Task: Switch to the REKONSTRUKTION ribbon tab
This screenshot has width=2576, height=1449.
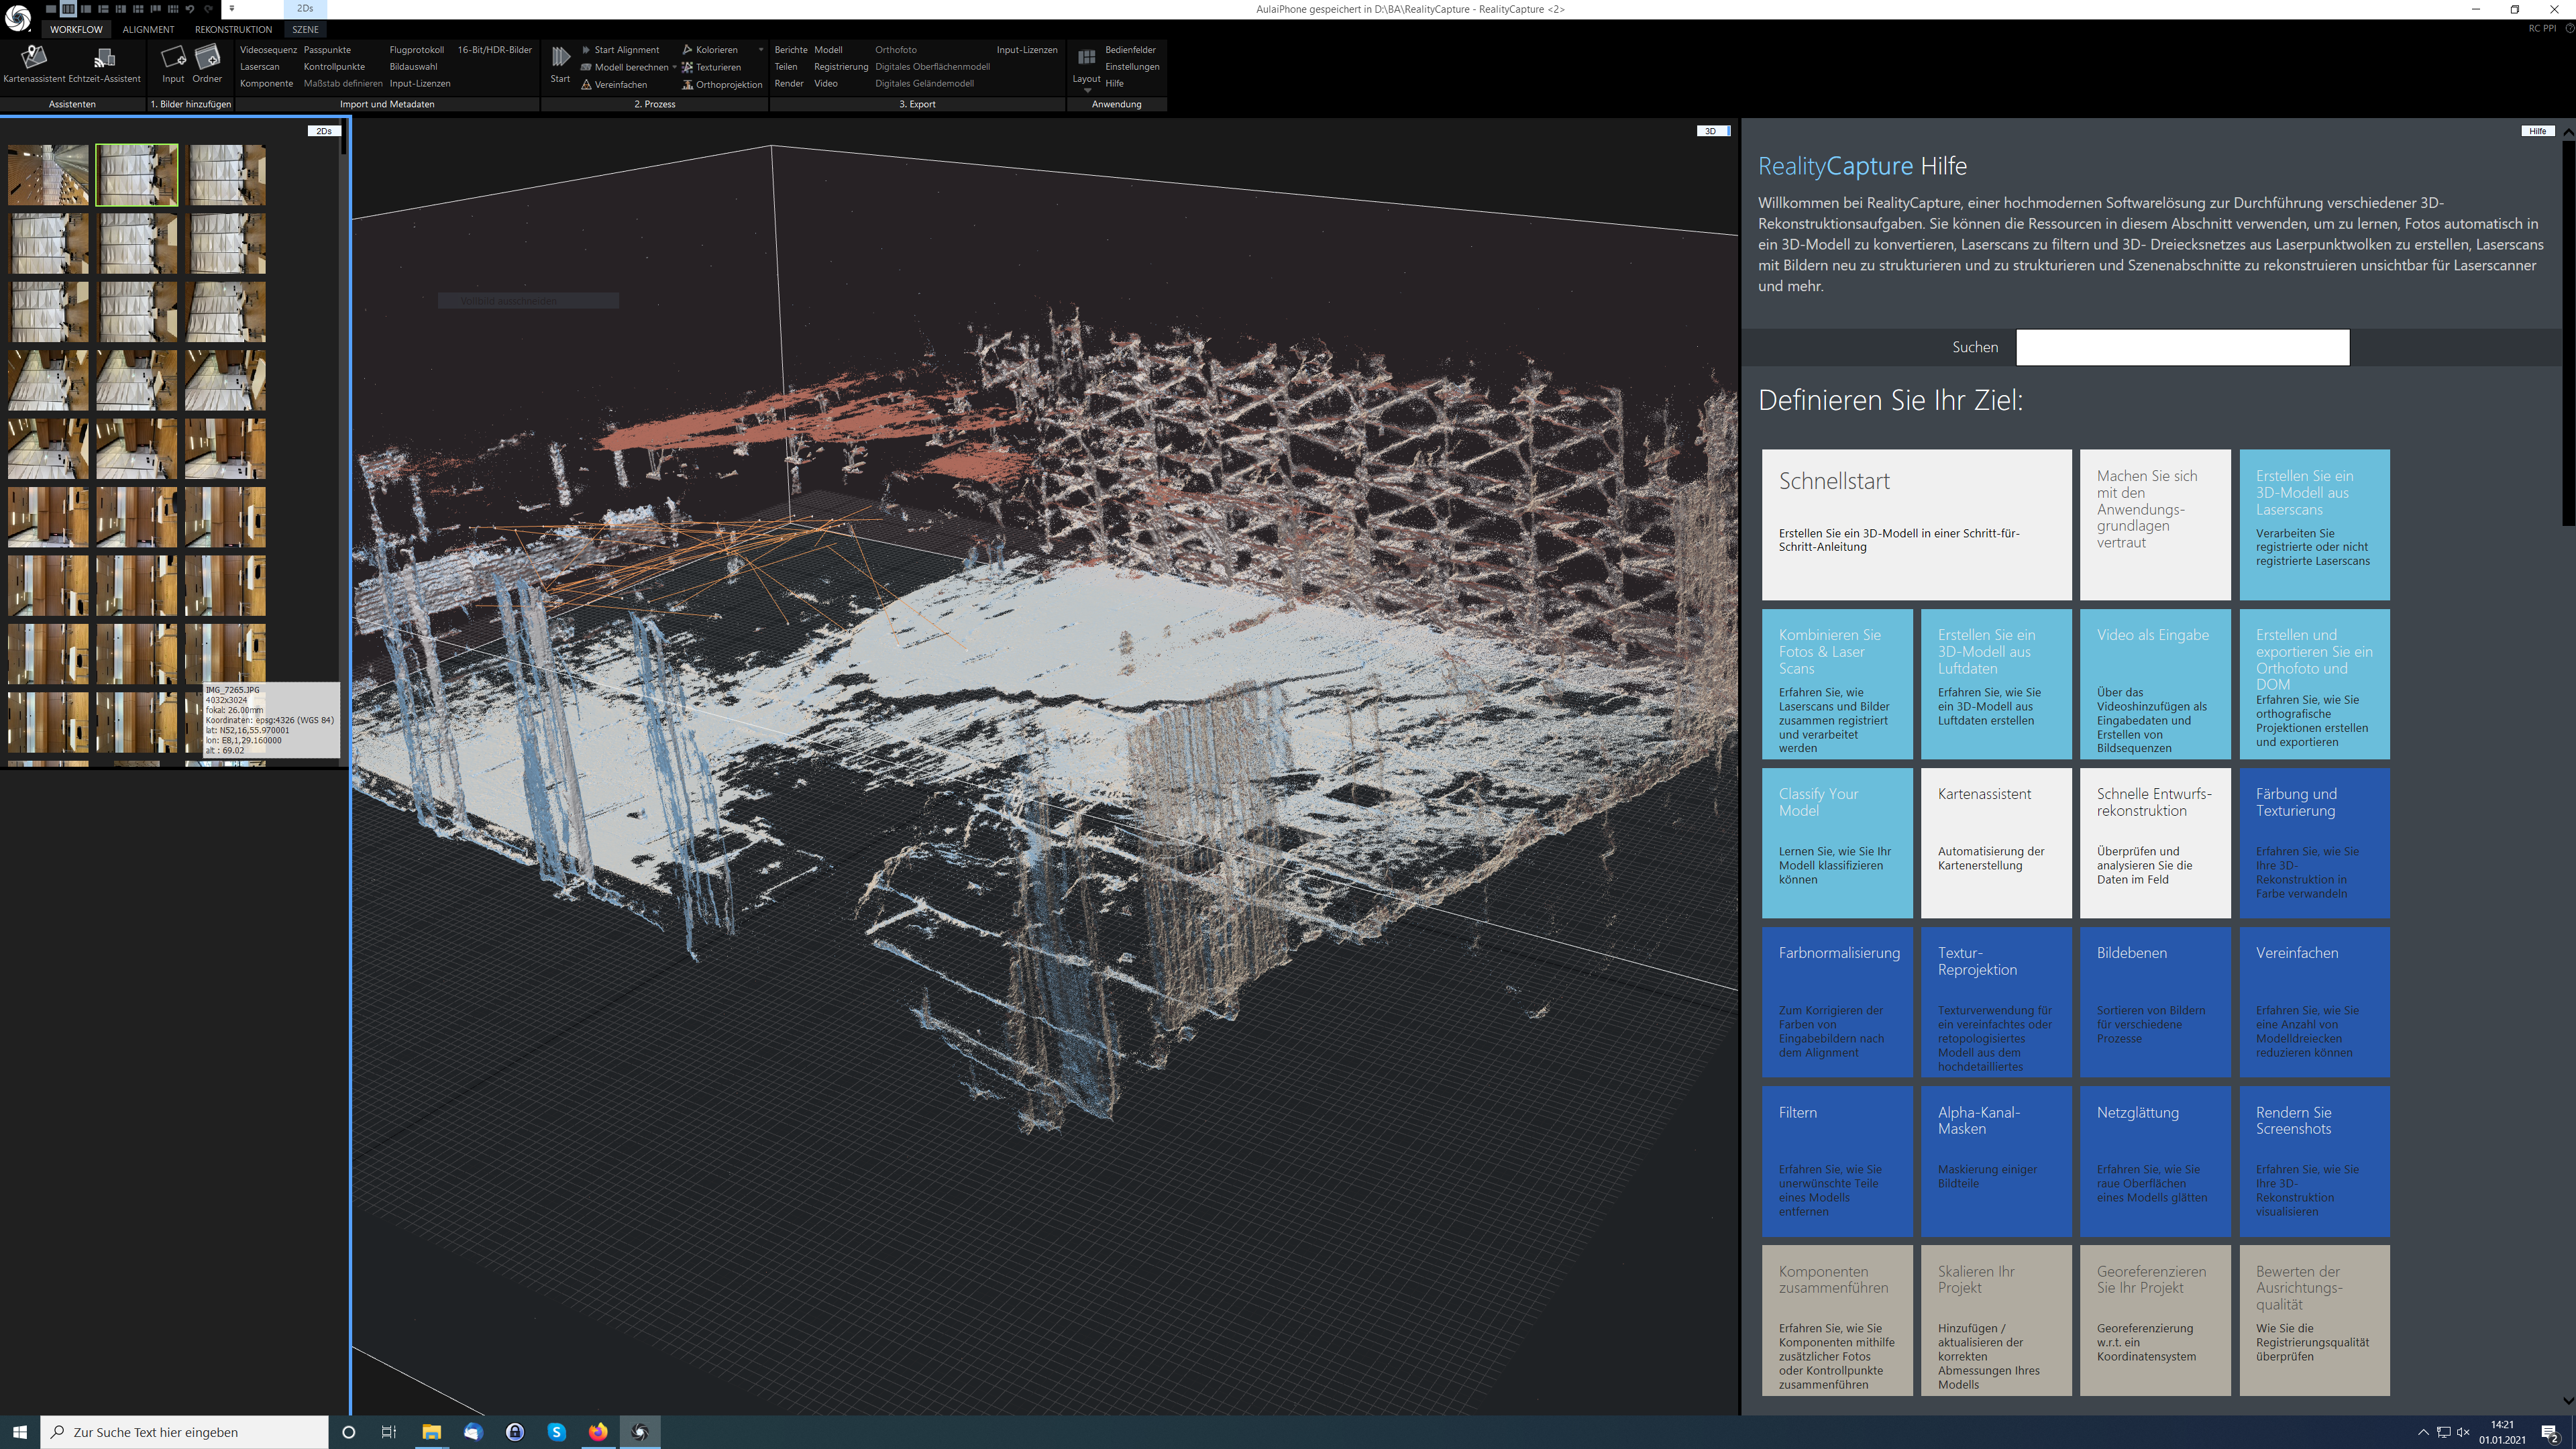Action: tap(233, 29)
